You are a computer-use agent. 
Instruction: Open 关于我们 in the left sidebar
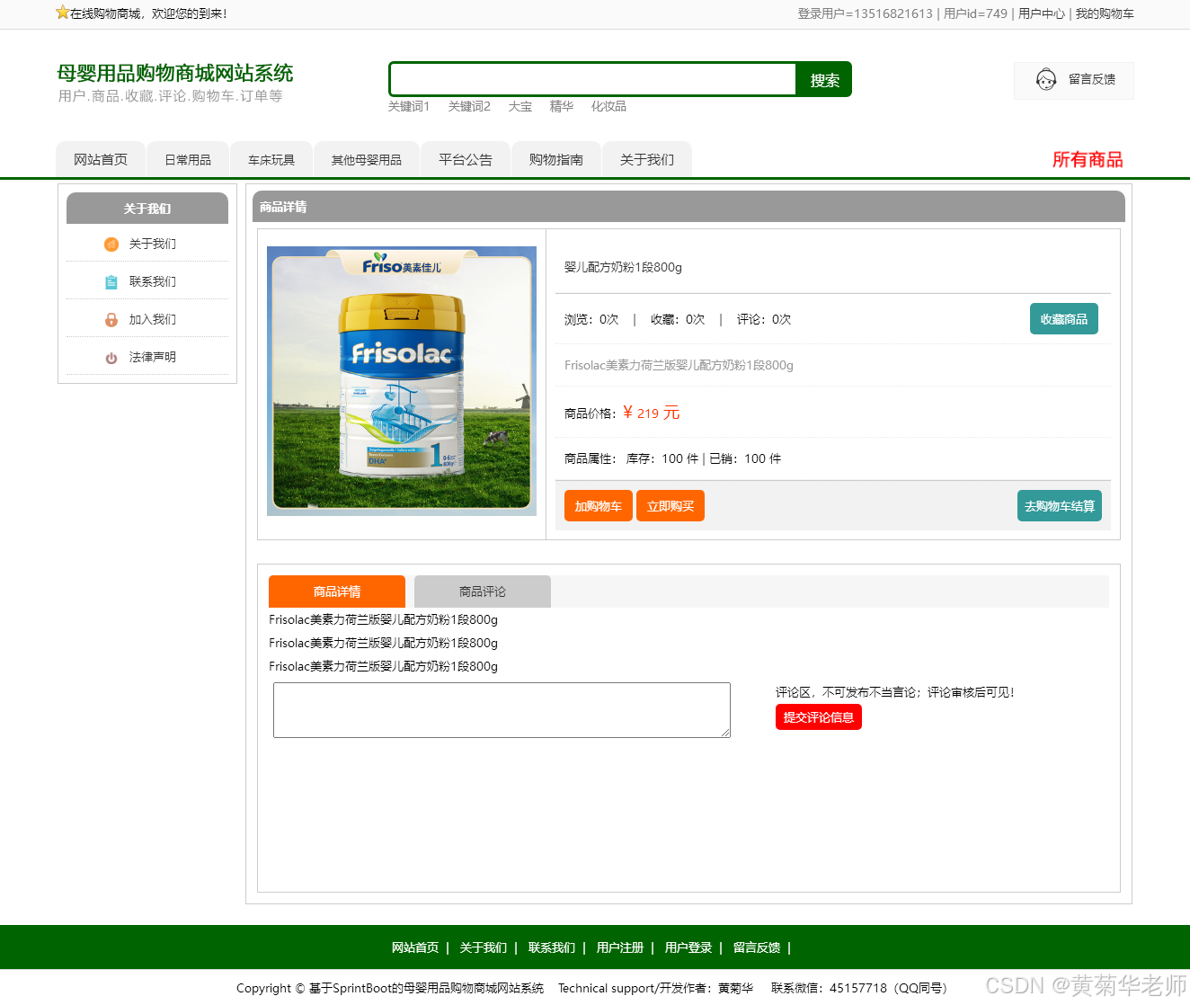pos(153,245)
